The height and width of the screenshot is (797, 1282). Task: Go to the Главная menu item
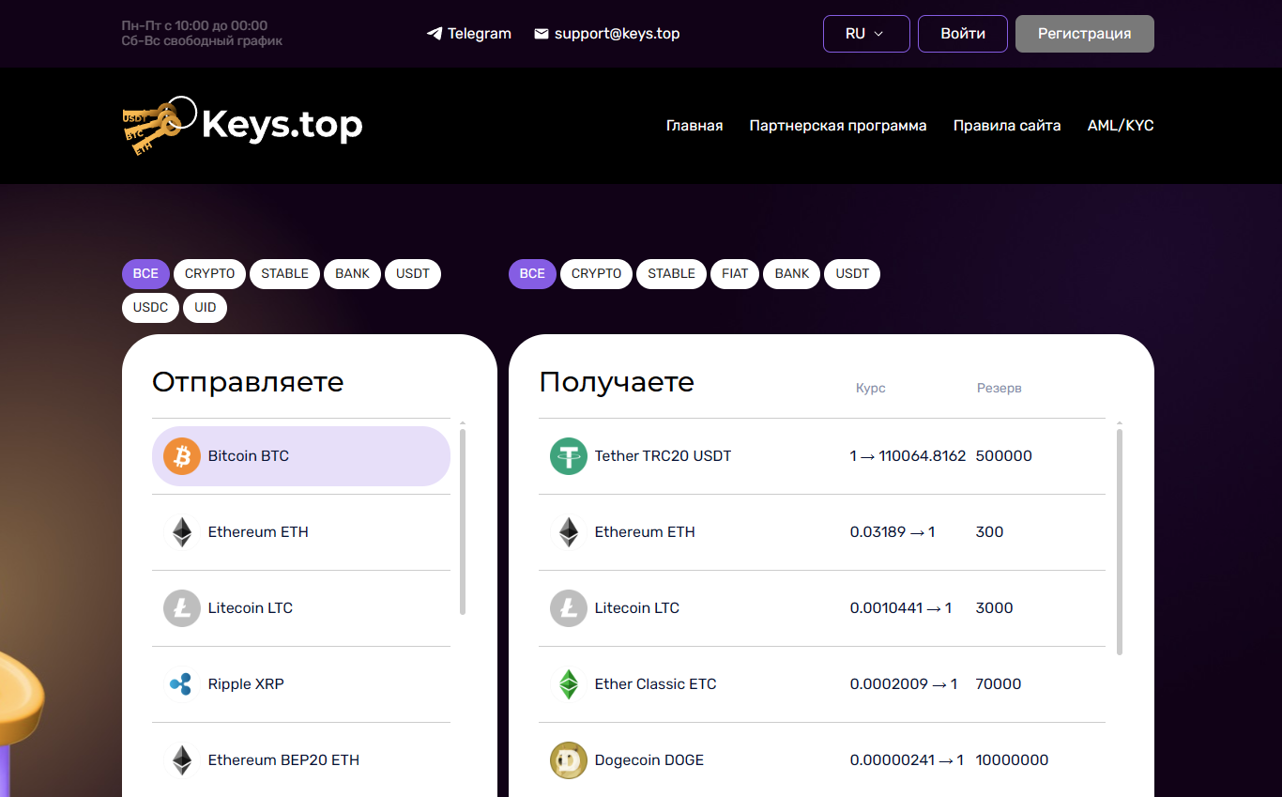(694, 126)
